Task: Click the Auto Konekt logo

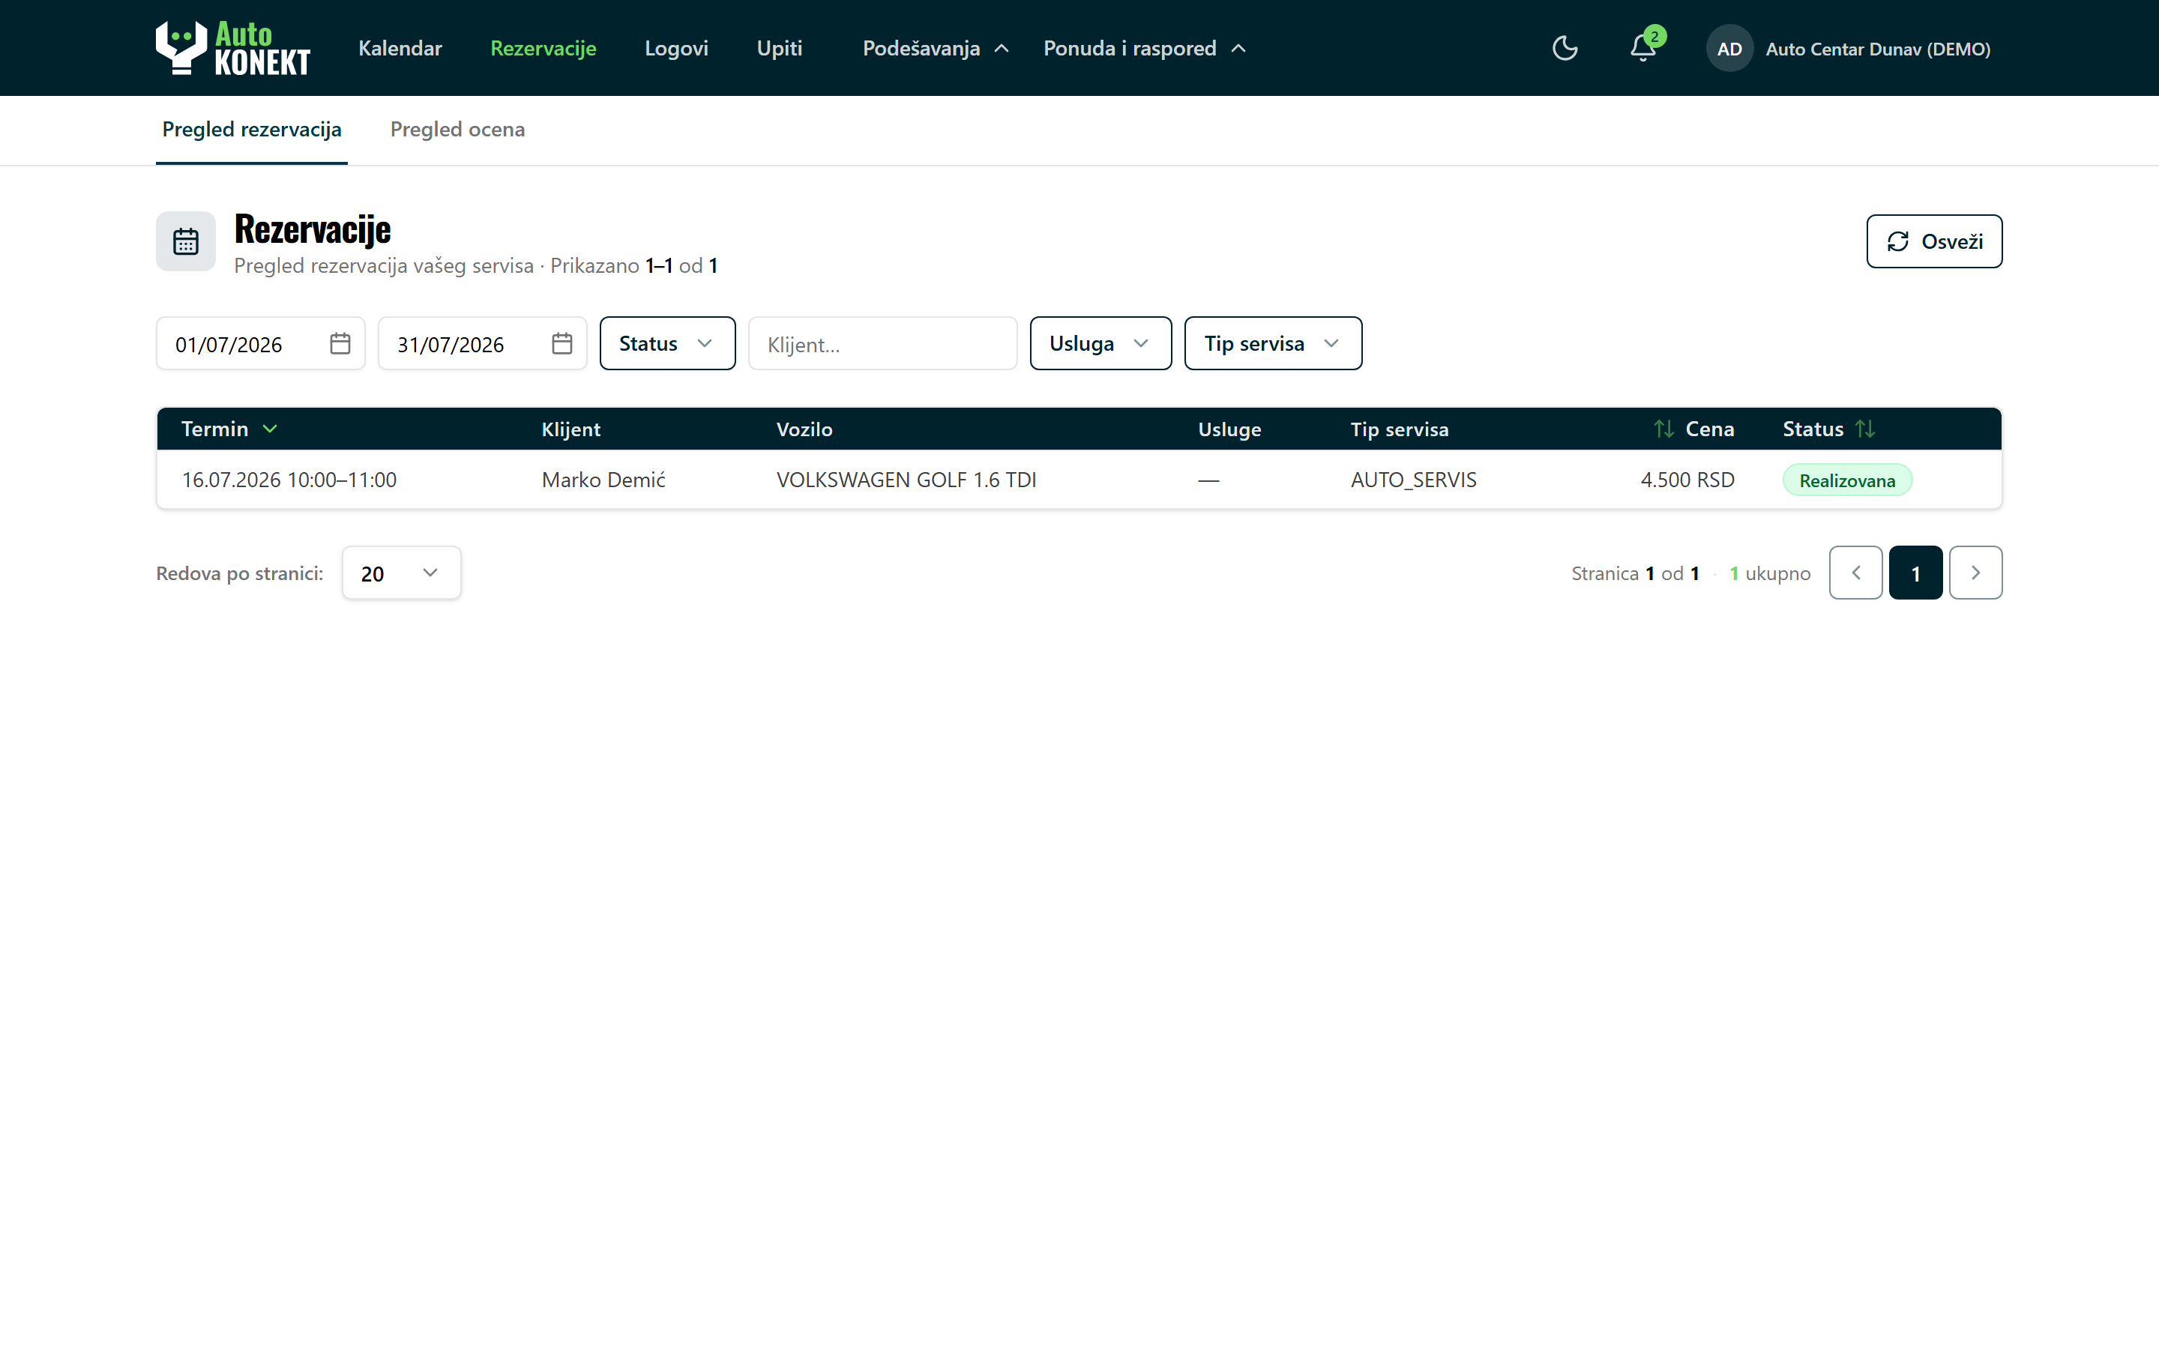Action: point(233,48)
